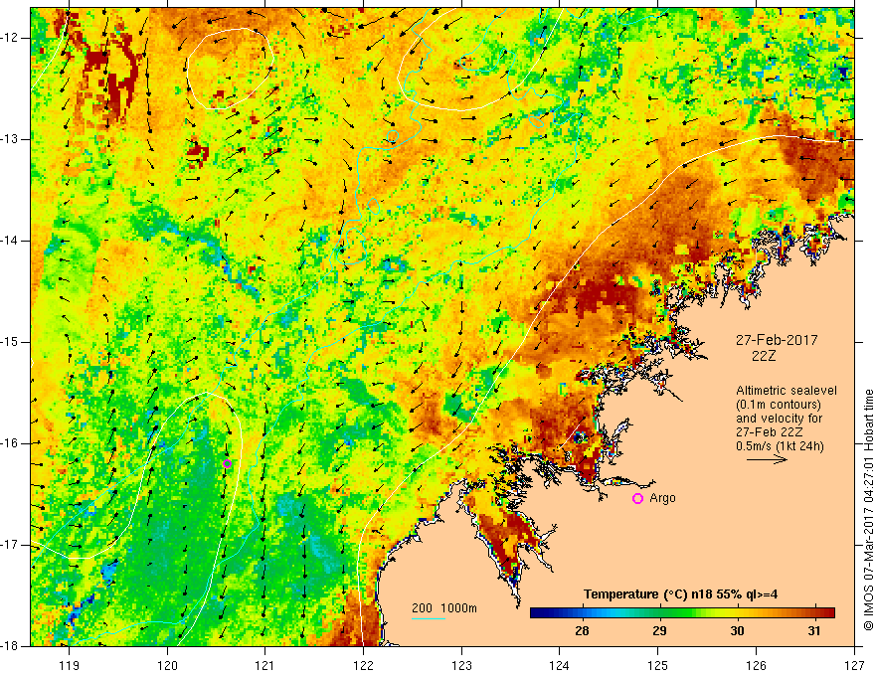Click the '0.5m/s (1kt 24h)' text
The width and height of the screenshot is (875, 676).
click(x=780, y=445)
